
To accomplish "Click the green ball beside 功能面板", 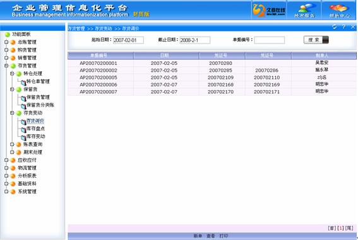I will pyautogui.click(x=8, y=35).
